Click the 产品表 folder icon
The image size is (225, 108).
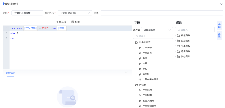point(136,85)
